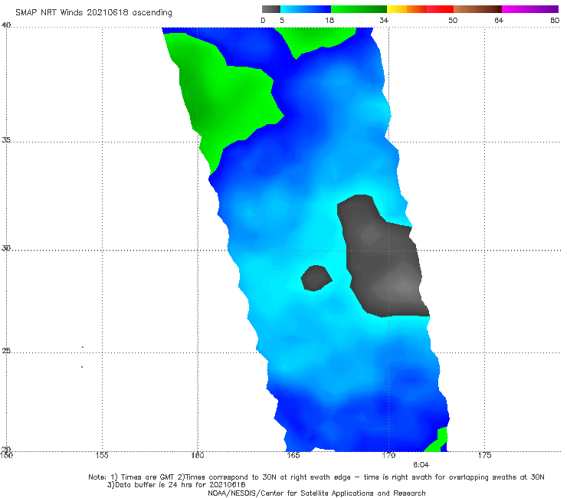Click the longitude label '165'
Viewport: 567px width, 498px height.
[293, 455]
